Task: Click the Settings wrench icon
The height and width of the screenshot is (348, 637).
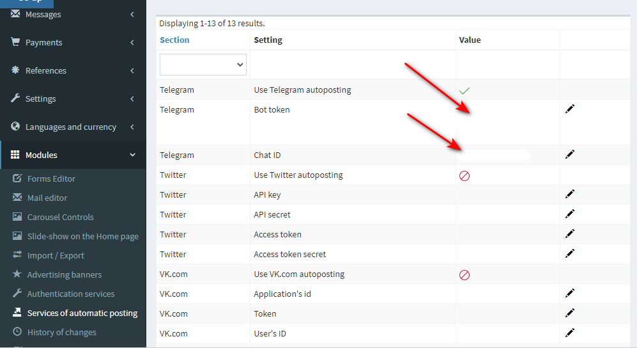Action: pyautogui.click(x=15, y=98)
